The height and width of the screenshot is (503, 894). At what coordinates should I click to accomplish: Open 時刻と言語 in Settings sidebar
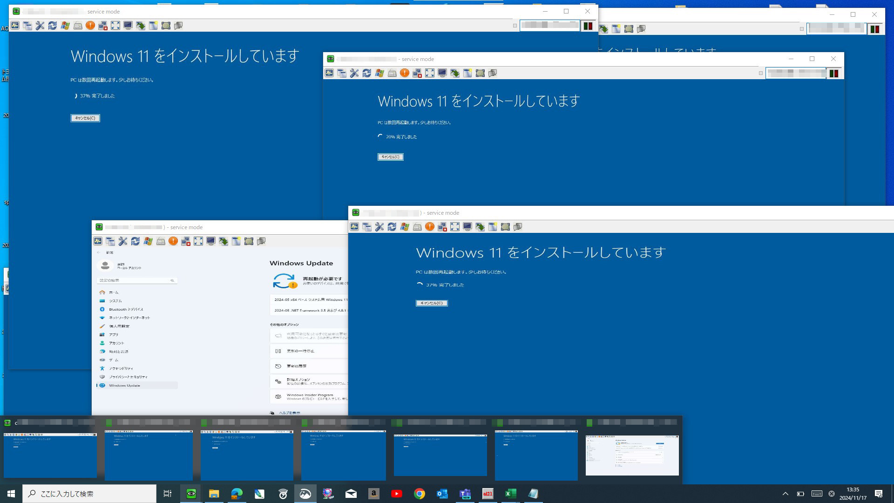click(137, 352)
